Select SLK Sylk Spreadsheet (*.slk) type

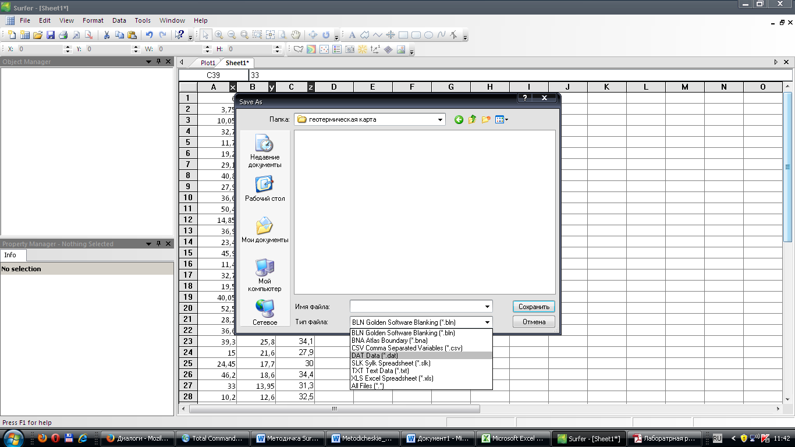[x=421, y=363]
